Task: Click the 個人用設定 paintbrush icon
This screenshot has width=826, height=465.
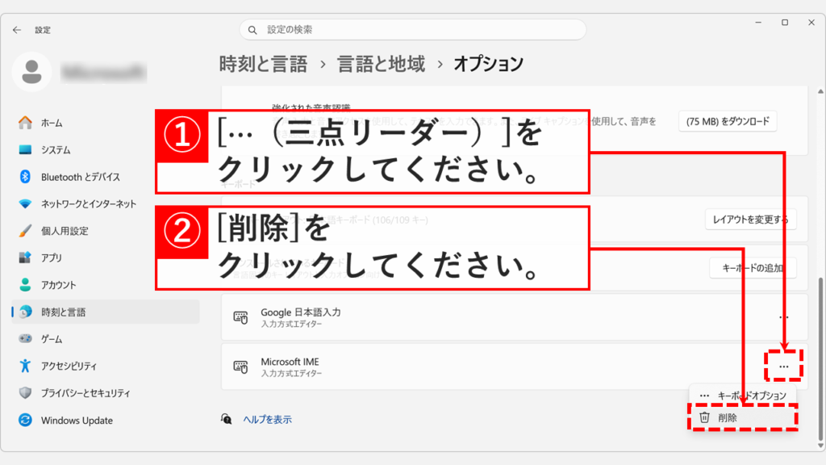Action: tap(25, 231)
